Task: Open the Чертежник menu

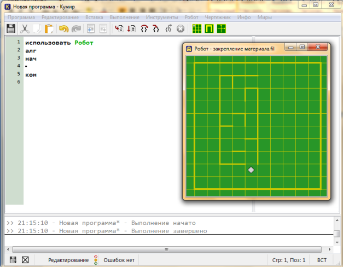Action: coord(218,18)
